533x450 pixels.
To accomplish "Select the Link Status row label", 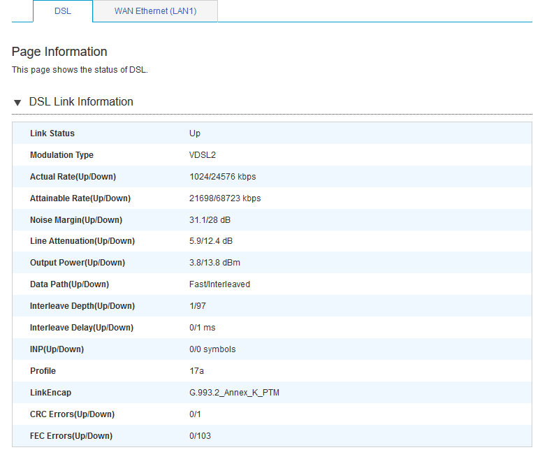I will pos(52,133).
